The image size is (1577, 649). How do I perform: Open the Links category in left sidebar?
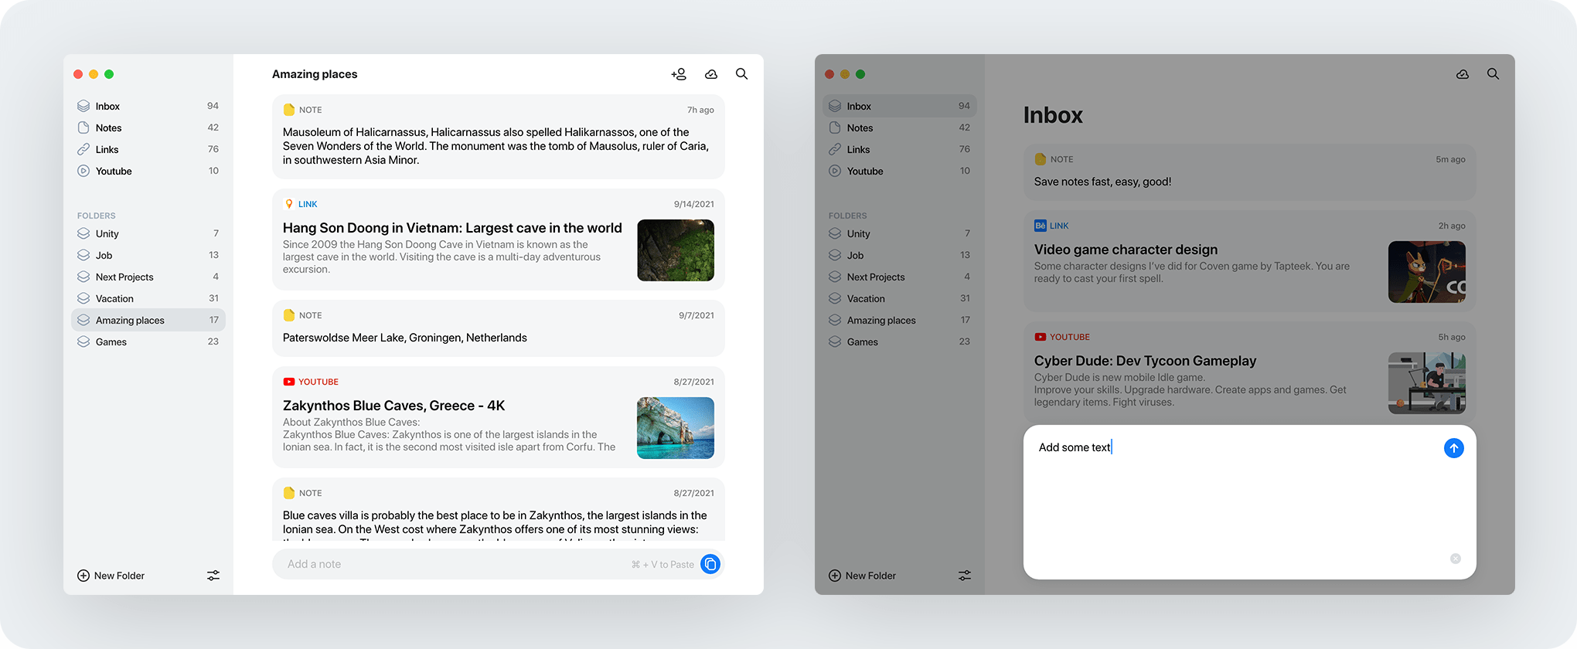pos(107,149)
